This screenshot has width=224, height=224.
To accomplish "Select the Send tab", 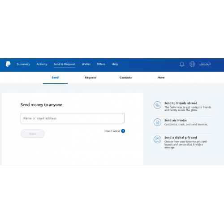I will click(55, 78).
